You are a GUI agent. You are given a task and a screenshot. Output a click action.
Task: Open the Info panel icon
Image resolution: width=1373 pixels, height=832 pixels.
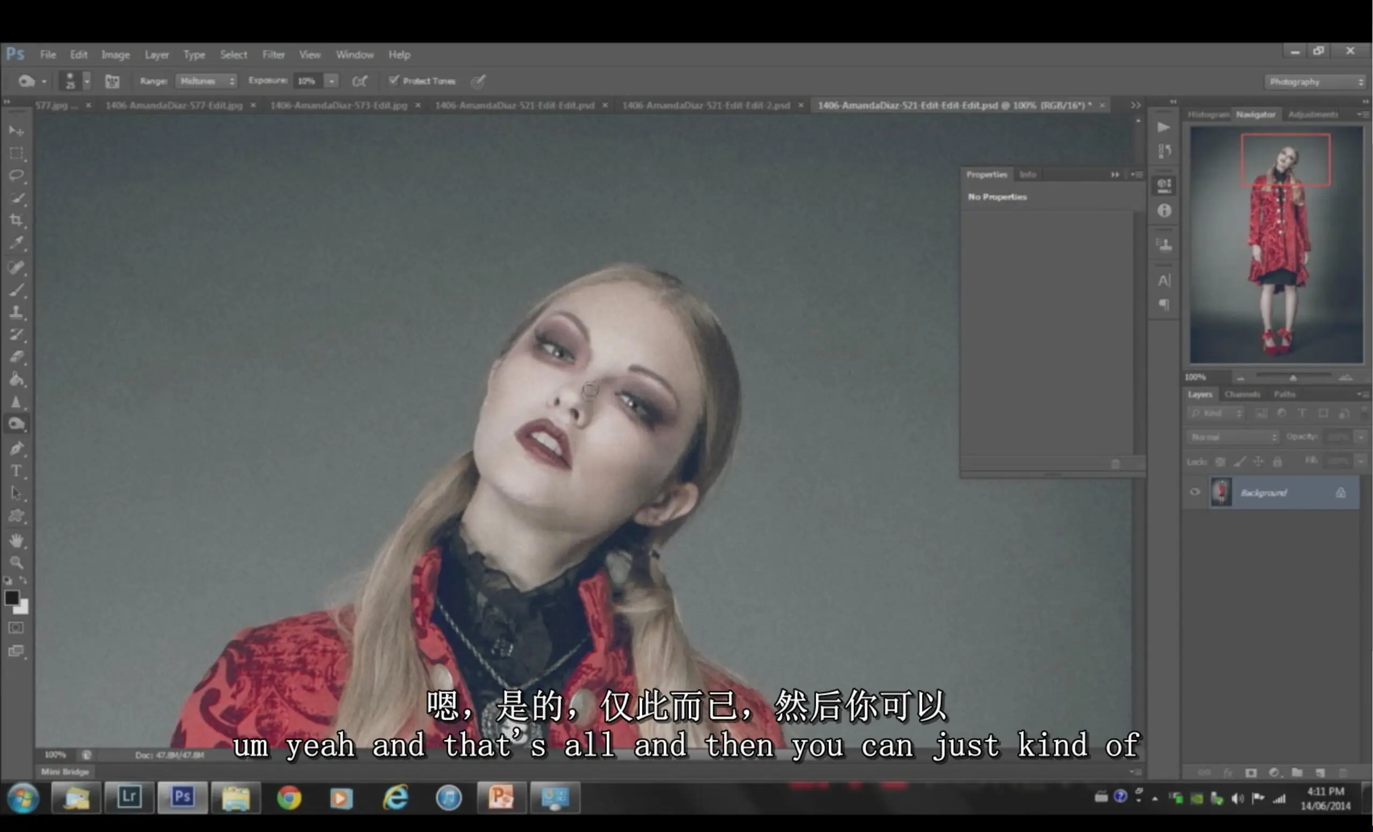point(1163,211)
